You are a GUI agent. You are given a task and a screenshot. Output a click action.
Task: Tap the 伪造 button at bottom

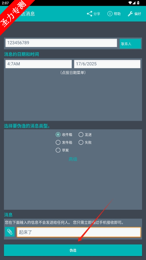pos(73,250)
